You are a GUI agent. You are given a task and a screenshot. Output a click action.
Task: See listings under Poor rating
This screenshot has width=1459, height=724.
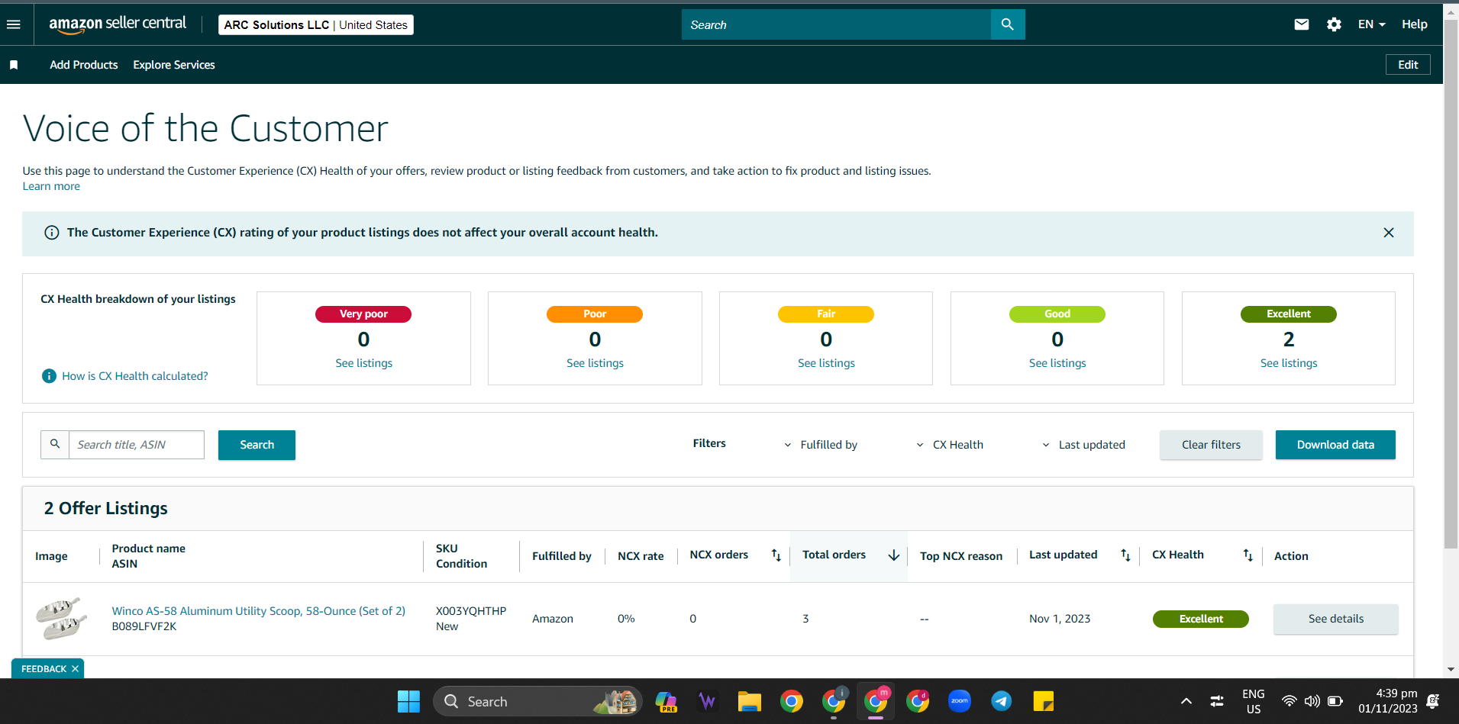point(595,363)
